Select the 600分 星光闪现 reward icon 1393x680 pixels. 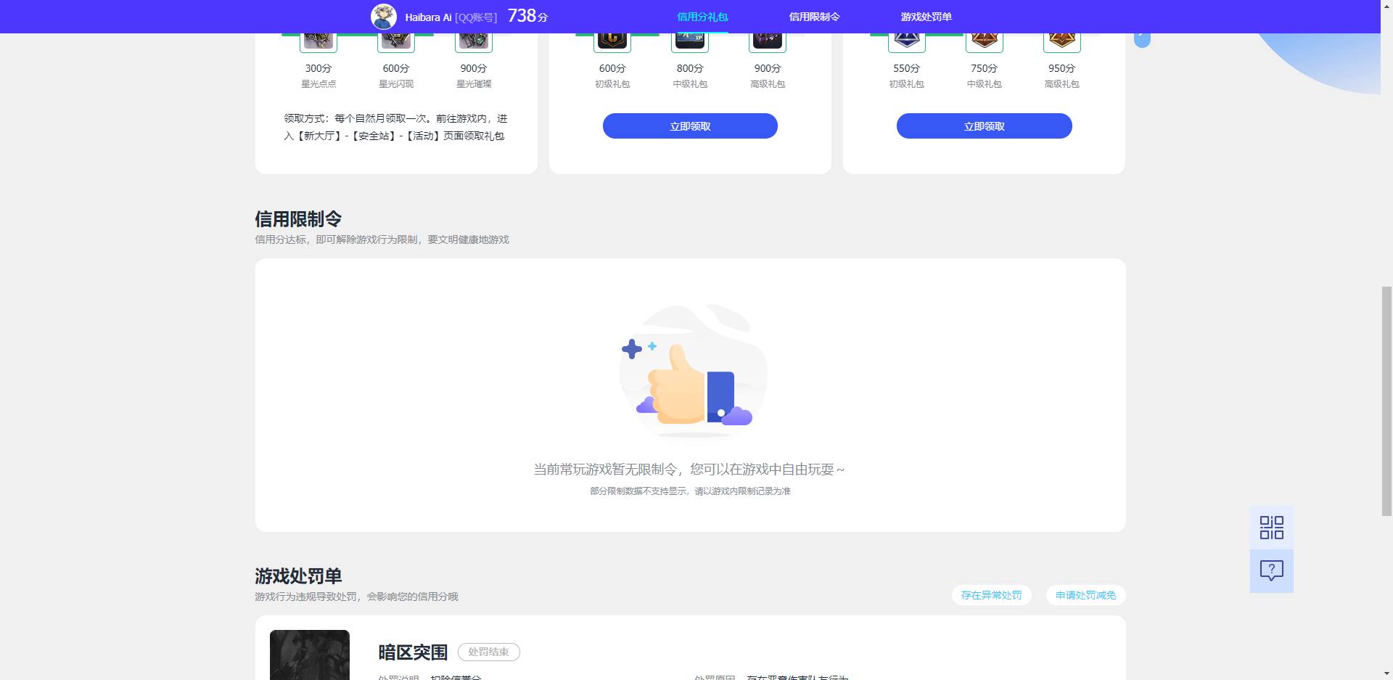[396, 42]
